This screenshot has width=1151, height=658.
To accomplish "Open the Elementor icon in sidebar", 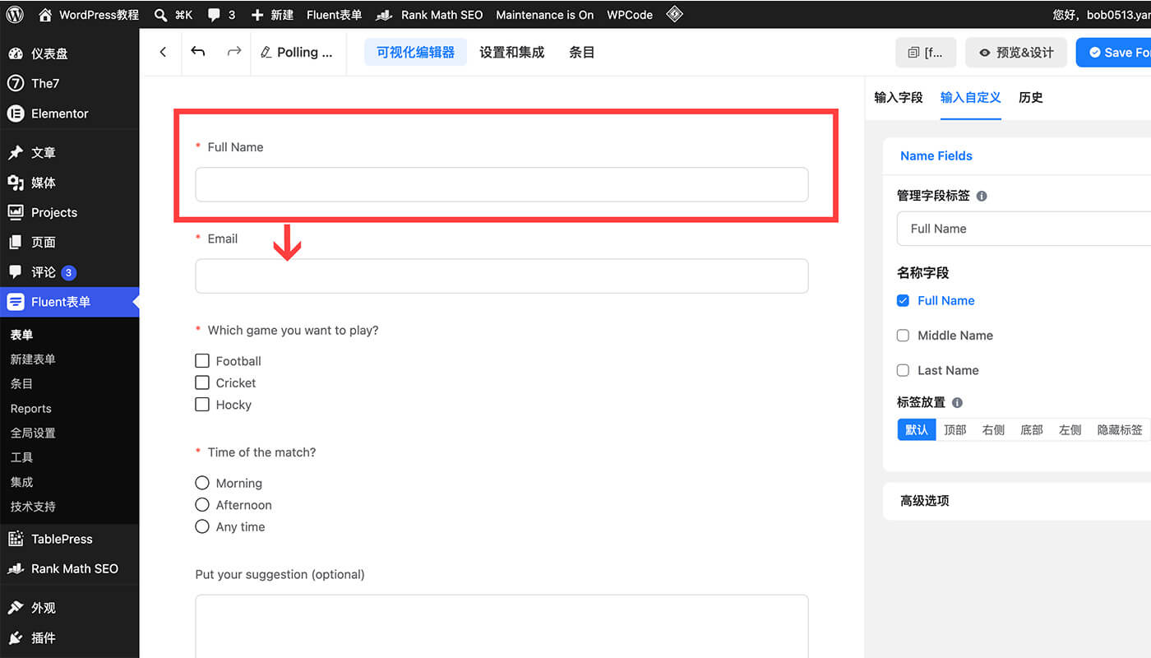I will pos(16,114).
